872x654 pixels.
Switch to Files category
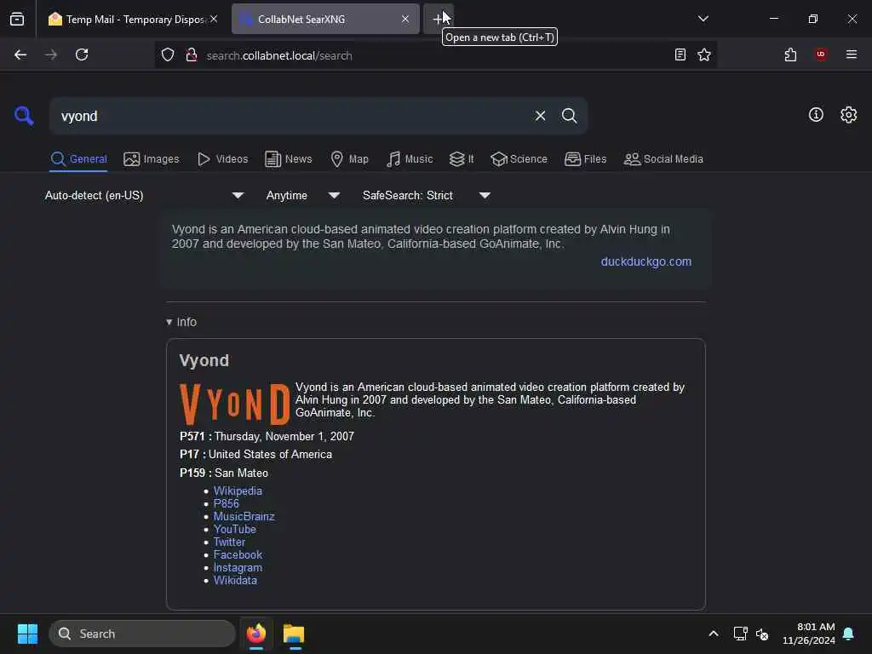(x=586, y=159)
